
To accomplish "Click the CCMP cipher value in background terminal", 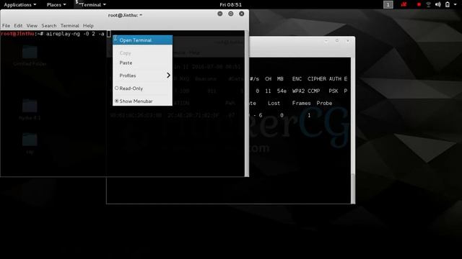I will (x=314, y=91).
